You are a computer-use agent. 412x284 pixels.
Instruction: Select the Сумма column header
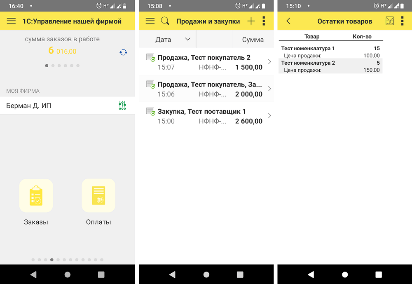(253, 40)
